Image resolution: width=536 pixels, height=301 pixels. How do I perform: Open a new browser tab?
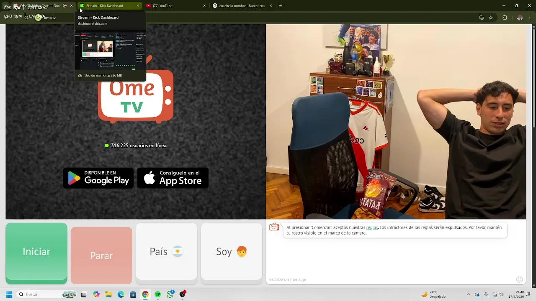tap(281, 6)
